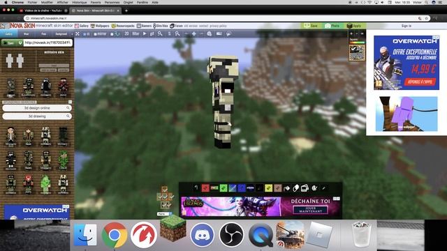The height and width of the screenshot is (251, 447).
Task: Pick the yellow color swatch
Action: pos(268,188)
